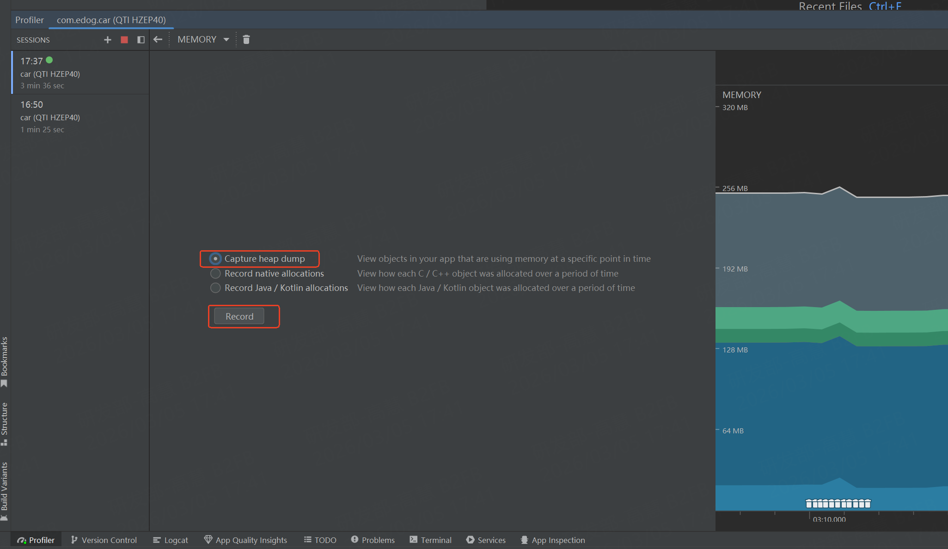Click the Record button

[239, 316]
